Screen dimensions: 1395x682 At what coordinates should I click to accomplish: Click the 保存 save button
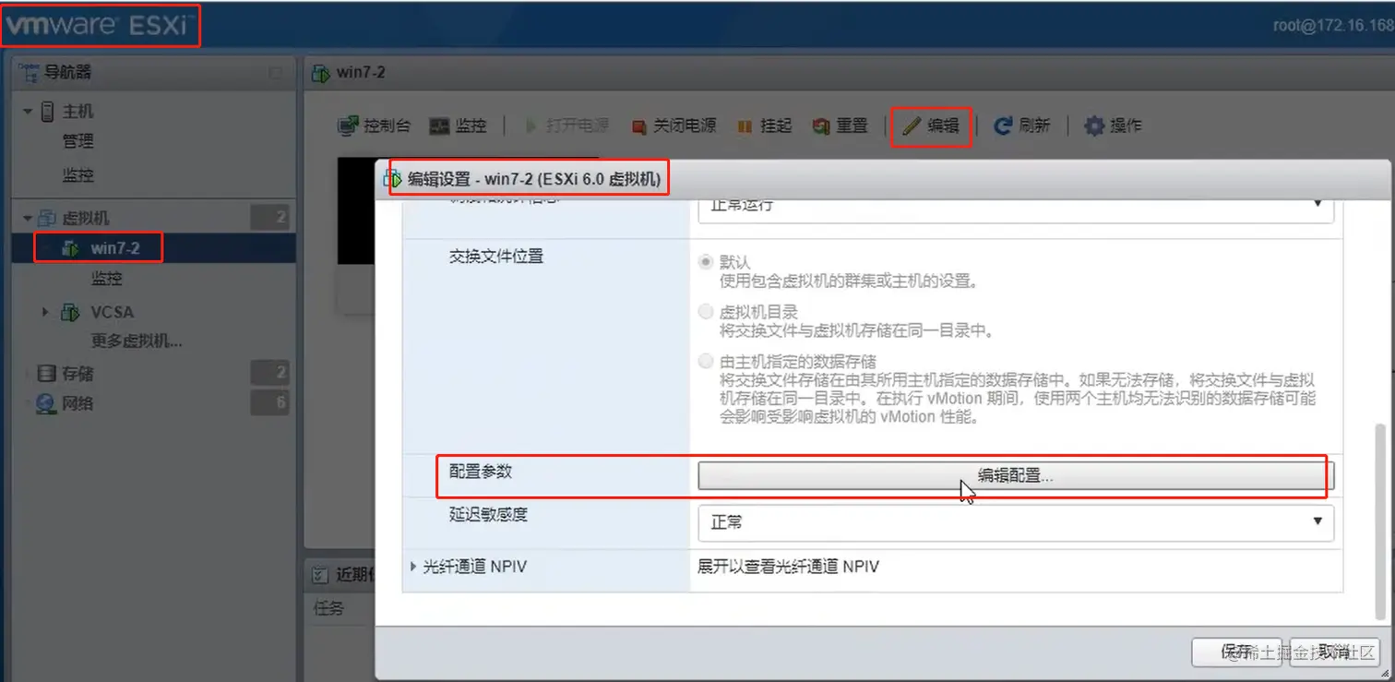pyautogui.click(x=1236, y=652)
